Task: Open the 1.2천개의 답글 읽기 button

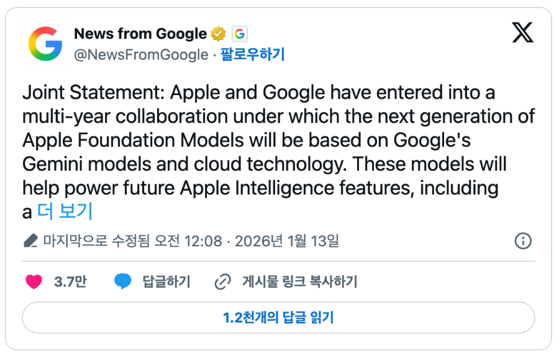Action: point(278,318)
